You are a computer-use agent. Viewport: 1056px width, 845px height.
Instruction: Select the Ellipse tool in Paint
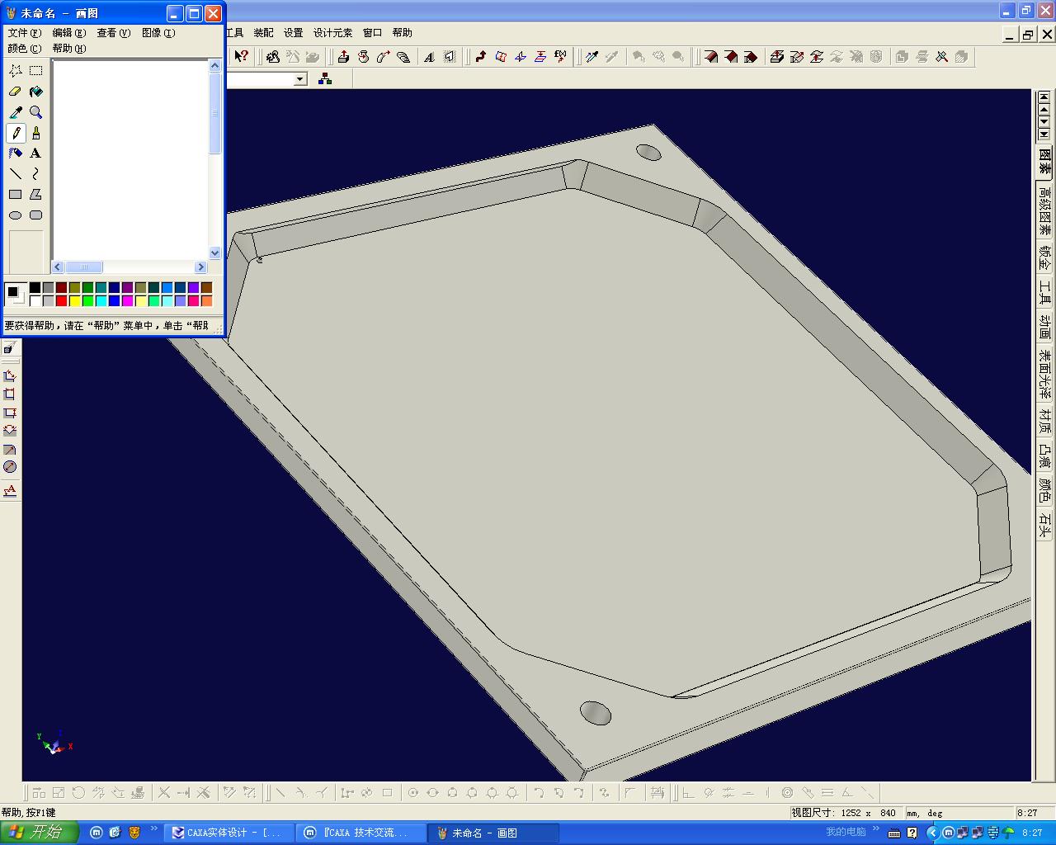(15, 215)
